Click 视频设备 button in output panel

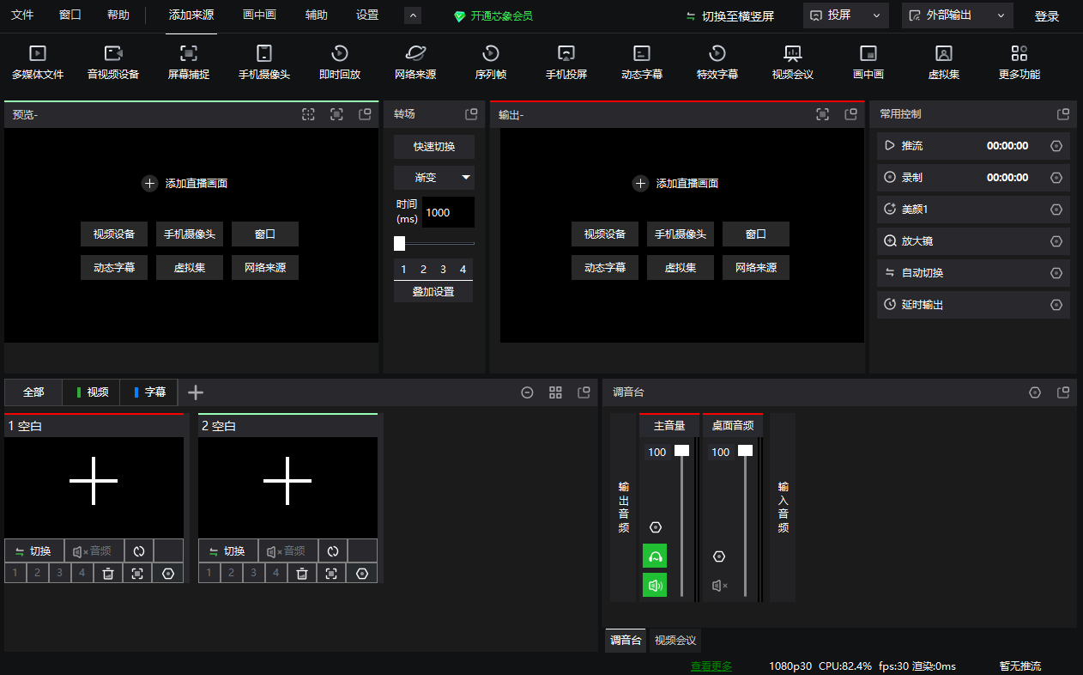pyautogui.click(x=605, y=234)
